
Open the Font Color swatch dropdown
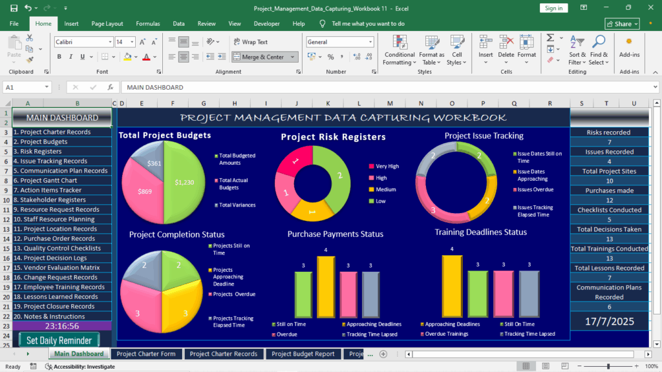(x=155, y=57)
